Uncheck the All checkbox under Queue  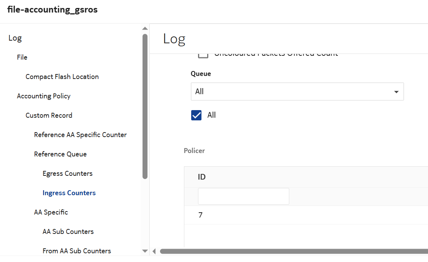click(197, 115)
